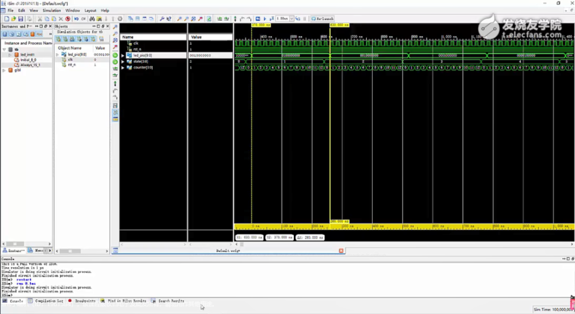This screenshot has width=575, height=314.
Task: Click the zoom-out icon on waveform sidebar
Action: [x=115, y=34]
